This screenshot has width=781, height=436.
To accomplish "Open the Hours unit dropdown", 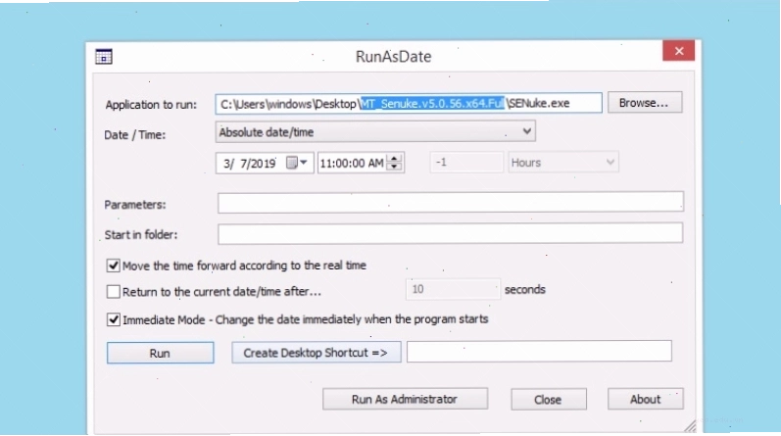I will click(x=563, y=163).
